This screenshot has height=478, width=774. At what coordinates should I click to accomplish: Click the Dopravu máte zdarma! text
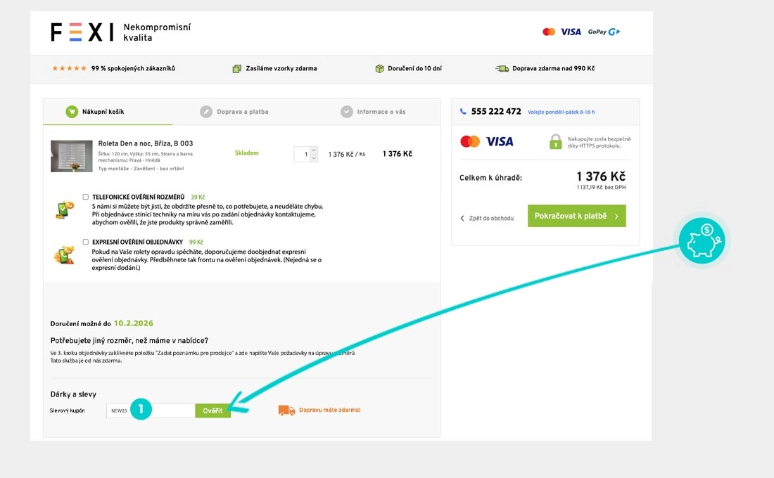(x=330, y=410)
